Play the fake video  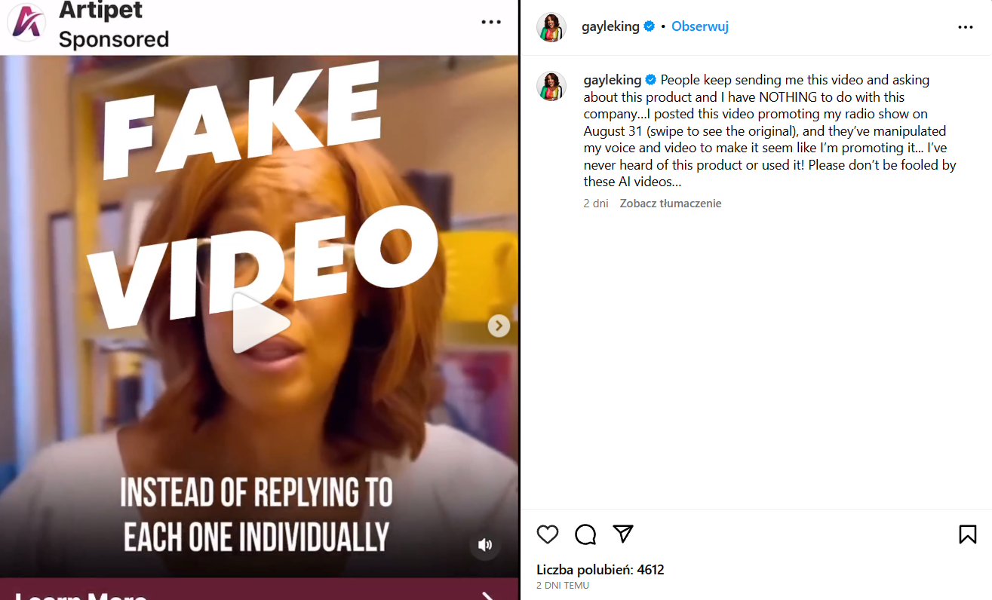(x=260, y=323)
